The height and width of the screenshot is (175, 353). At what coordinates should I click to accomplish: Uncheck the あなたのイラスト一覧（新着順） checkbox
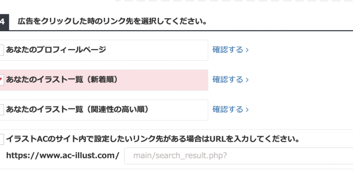tap(2, 80)
